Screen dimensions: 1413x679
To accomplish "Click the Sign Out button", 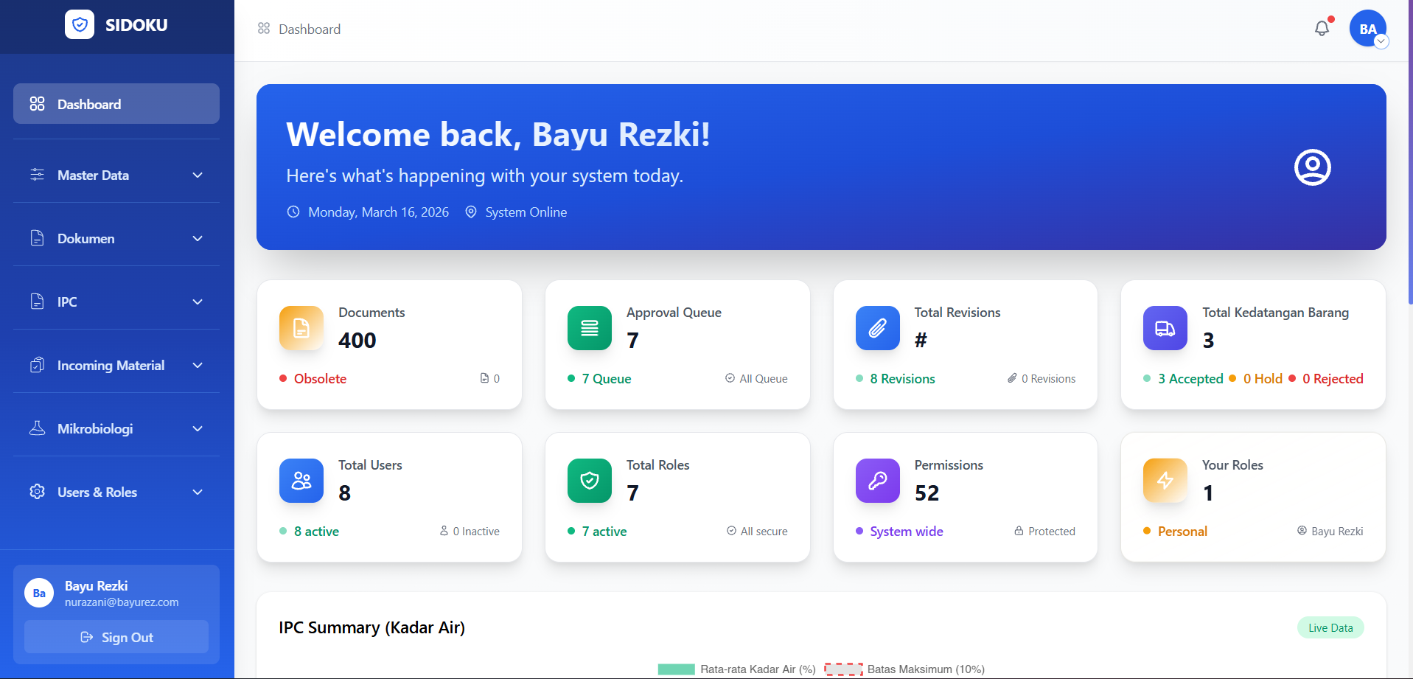I will click(116, 637).
